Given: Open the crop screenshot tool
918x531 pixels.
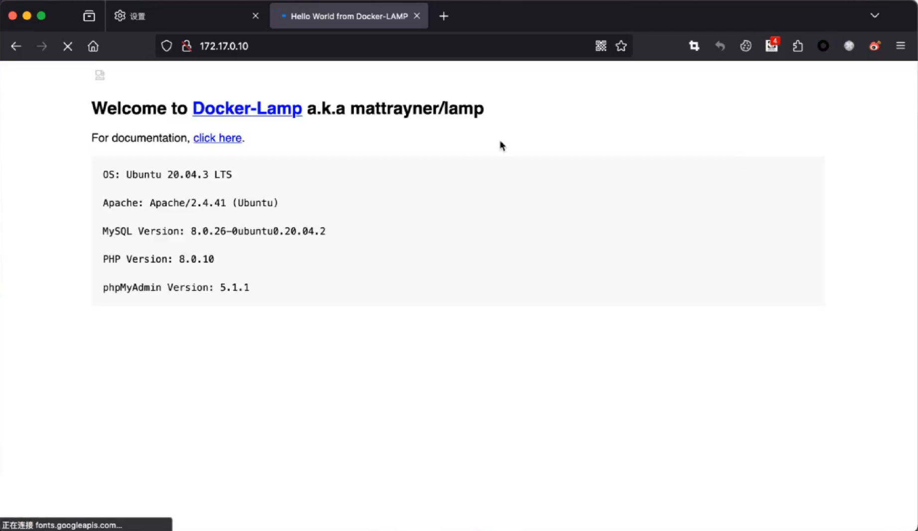Looking at the screenshot, I should click(694, 46).
